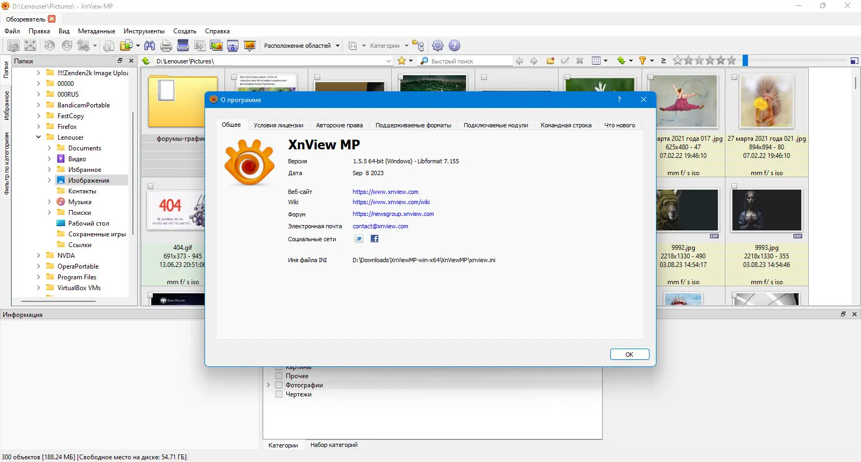Screen dimensions: 861x462
Task: Tick the Прочее category checkbox
Action: (279, 376)
